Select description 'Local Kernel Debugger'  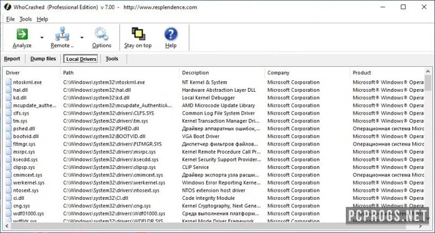click(x=208, y=98)
